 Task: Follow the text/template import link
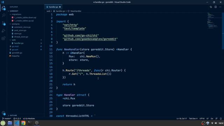tap(75, 28)
